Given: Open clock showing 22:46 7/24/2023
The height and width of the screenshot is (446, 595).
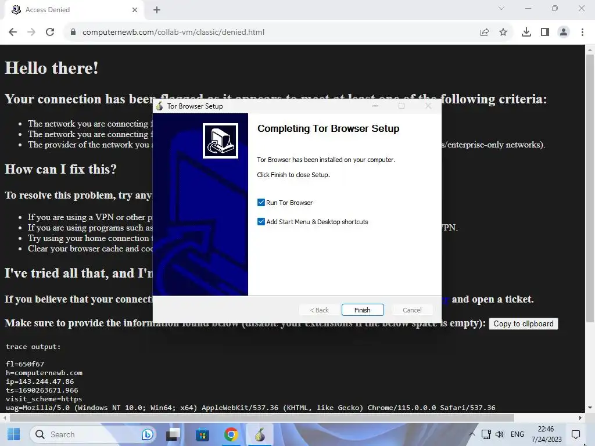Looking at the screenshot, I should [x=546, y=434].
